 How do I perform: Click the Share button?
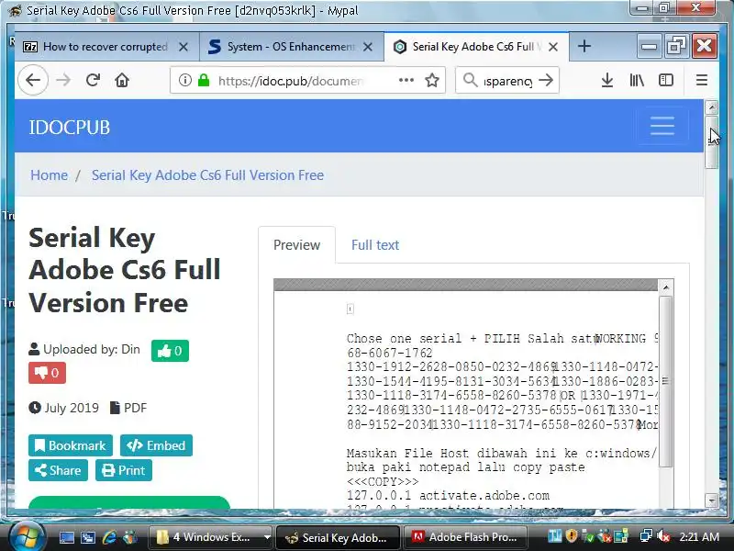58,470
